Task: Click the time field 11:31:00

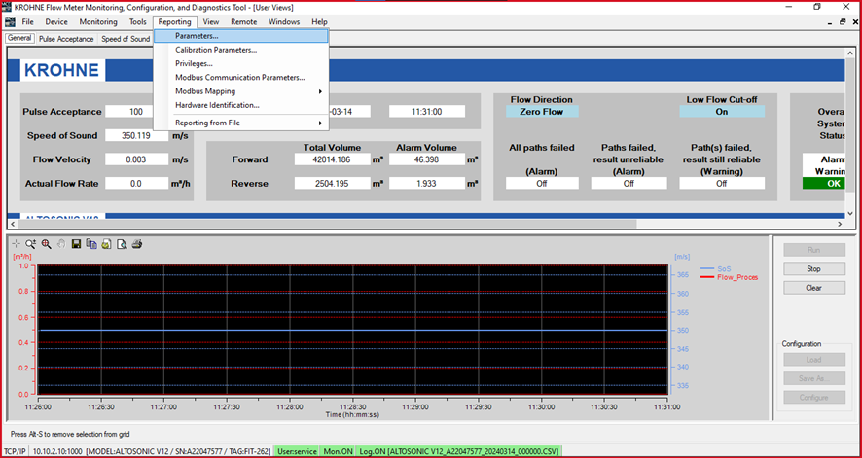Action: (x=426, y=112)
